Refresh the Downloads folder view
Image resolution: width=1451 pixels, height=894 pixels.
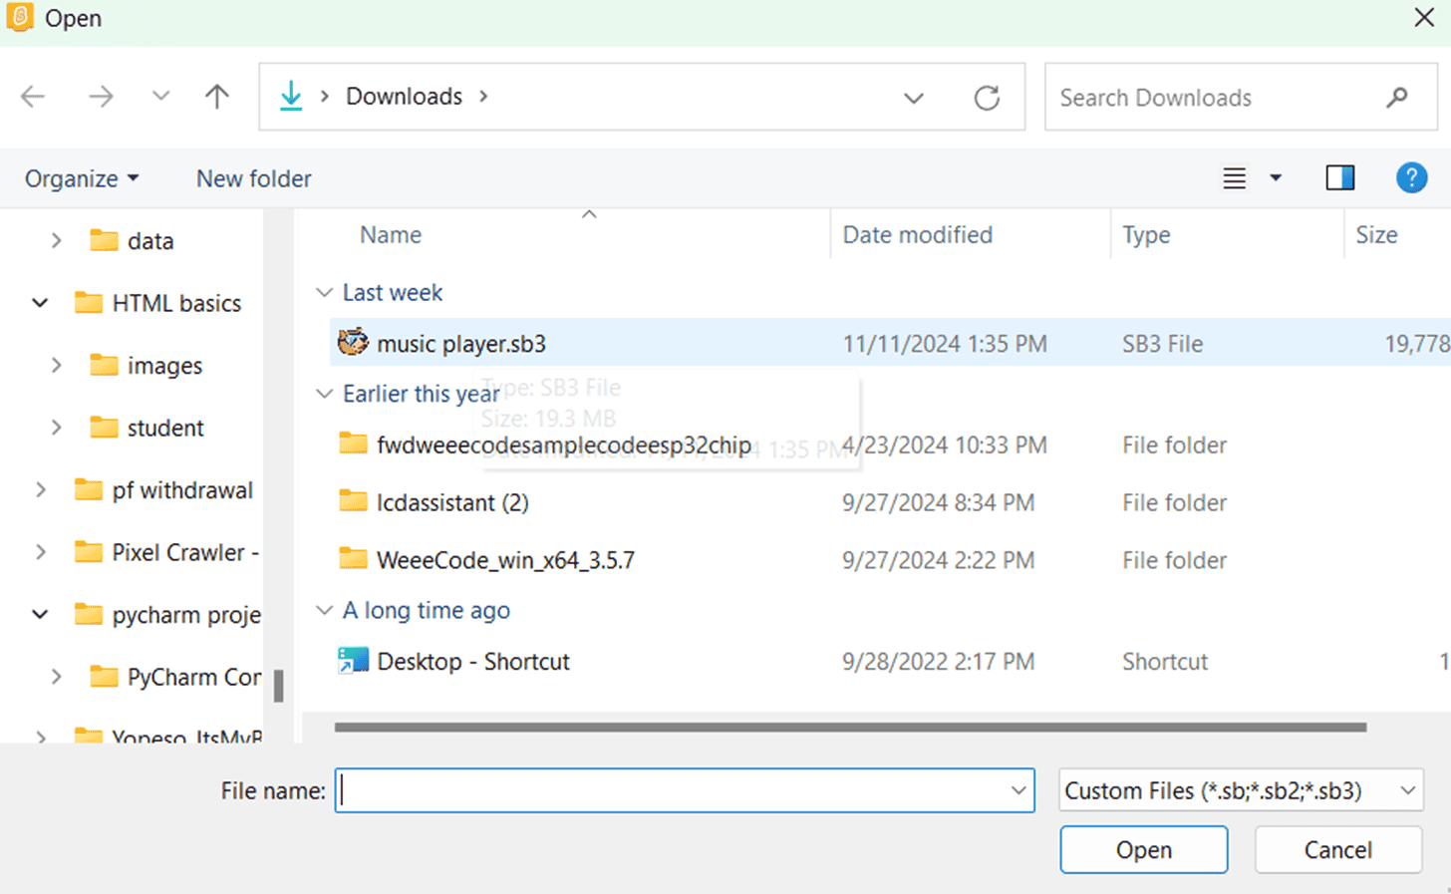[x=987, y=97]
